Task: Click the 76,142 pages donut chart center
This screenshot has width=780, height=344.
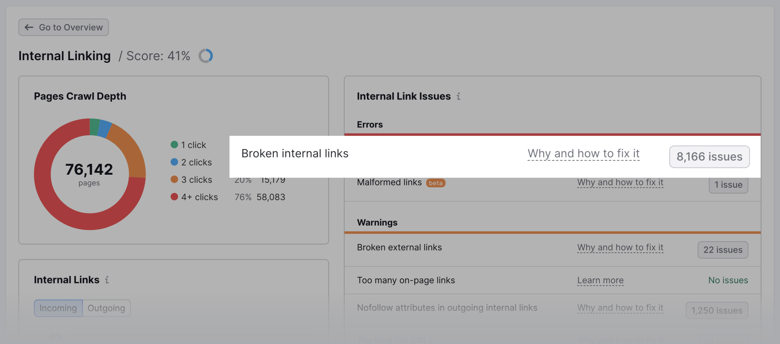Action: pos(89,174)
